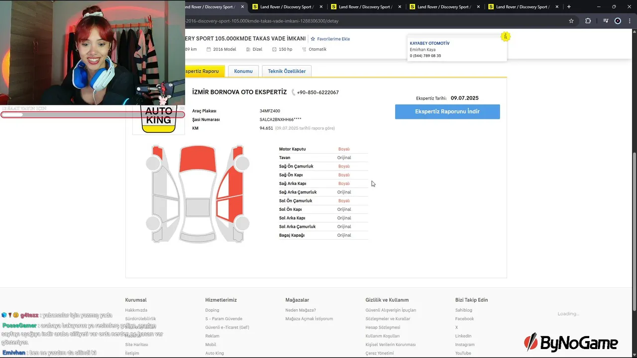Open Sözleşmeler ve Kurallar link
Viewport: 637px width, 358px height.
click(x=388, y=319)
